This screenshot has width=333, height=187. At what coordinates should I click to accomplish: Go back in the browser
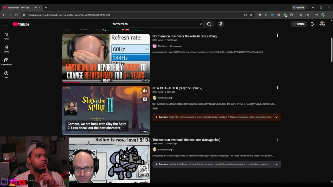click(x=4, y=15)
